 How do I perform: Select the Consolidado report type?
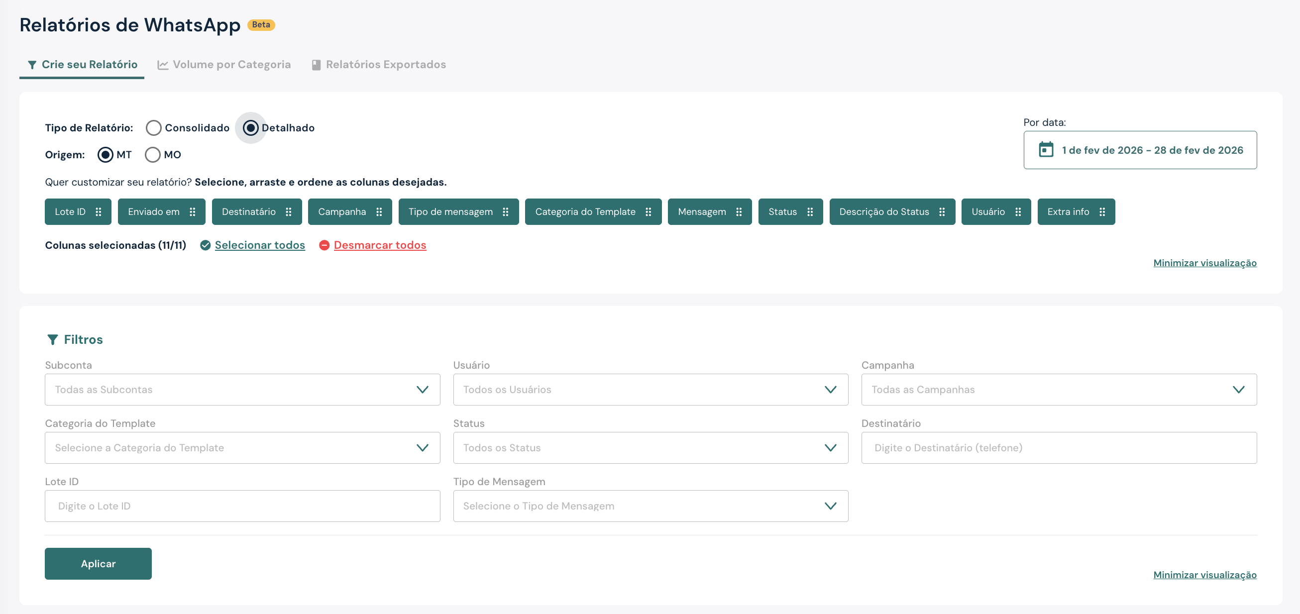click(x=154, y=128)
